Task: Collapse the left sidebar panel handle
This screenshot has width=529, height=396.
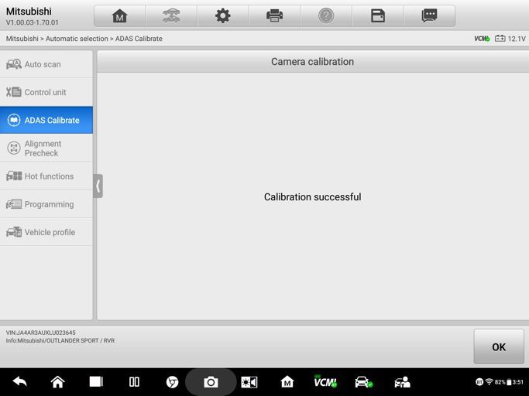Action: 98,186
